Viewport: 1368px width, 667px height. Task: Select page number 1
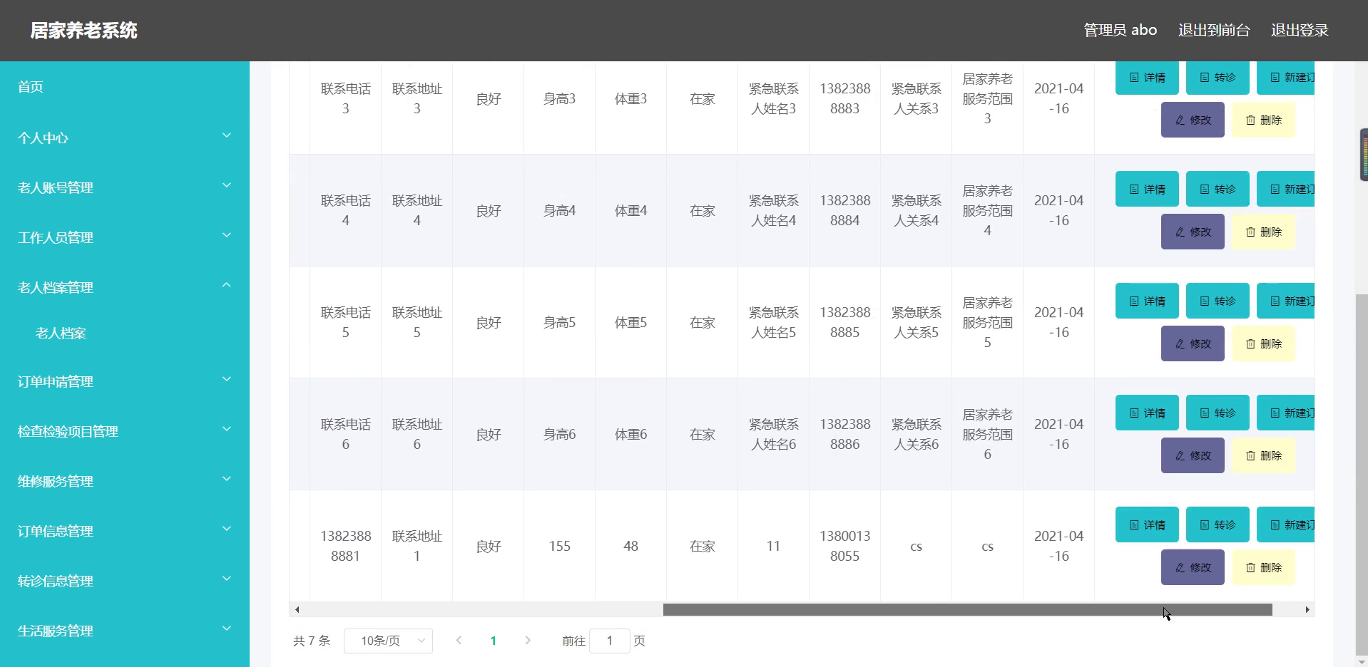pos(493,641)
